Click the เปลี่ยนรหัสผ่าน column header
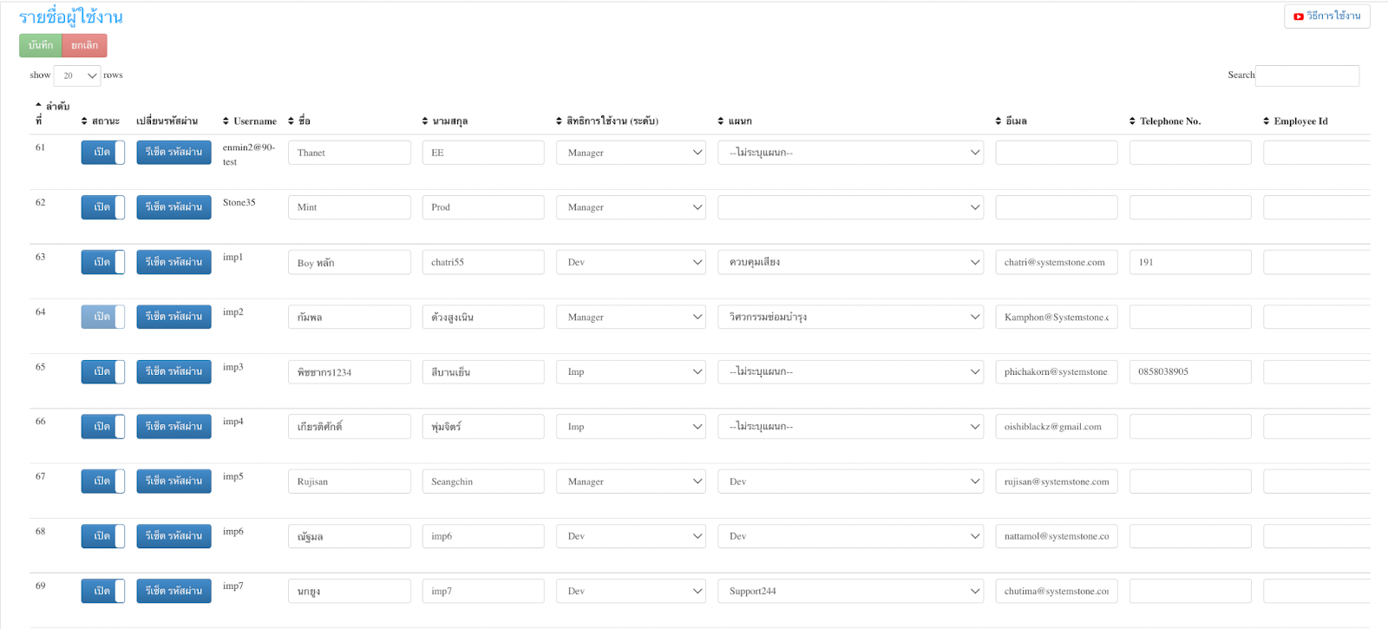 pos(167,121)
